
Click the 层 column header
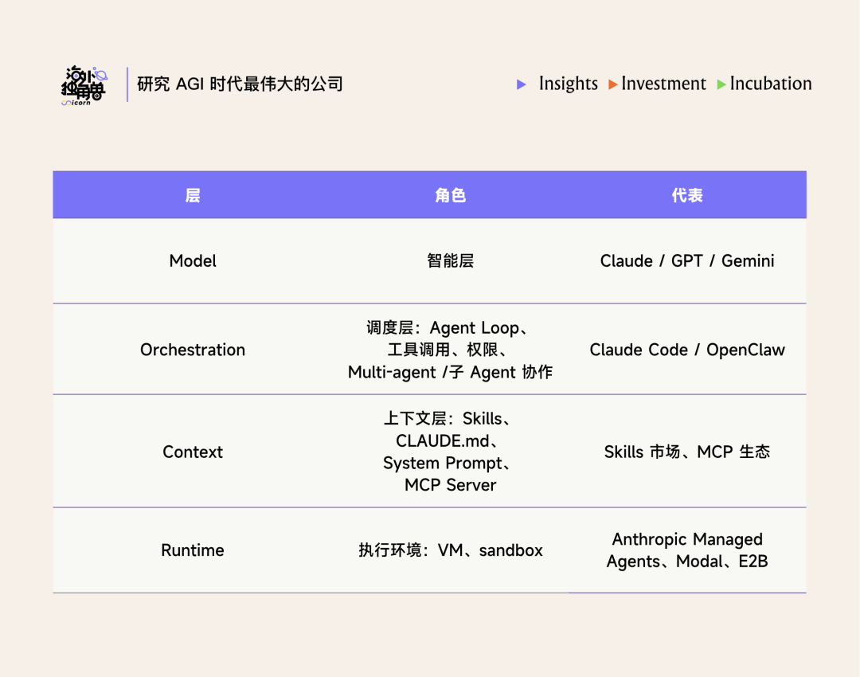193,195
